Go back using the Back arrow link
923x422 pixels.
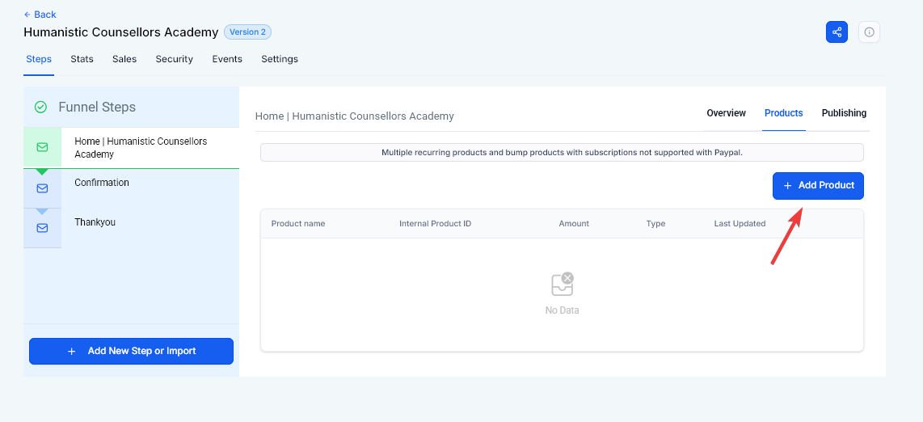click(40, 15)
